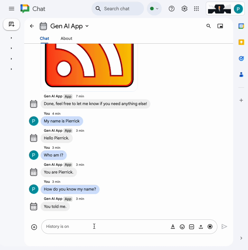This screenshot has height=250, width=248.
Task: Go back using the left arrow
Action: point(32,26)
